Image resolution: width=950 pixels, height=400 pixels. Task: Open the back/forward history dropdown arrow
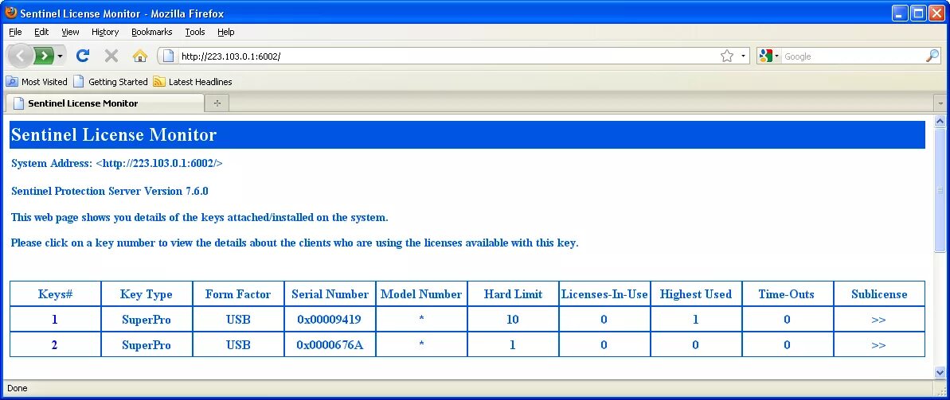[60, 56]
